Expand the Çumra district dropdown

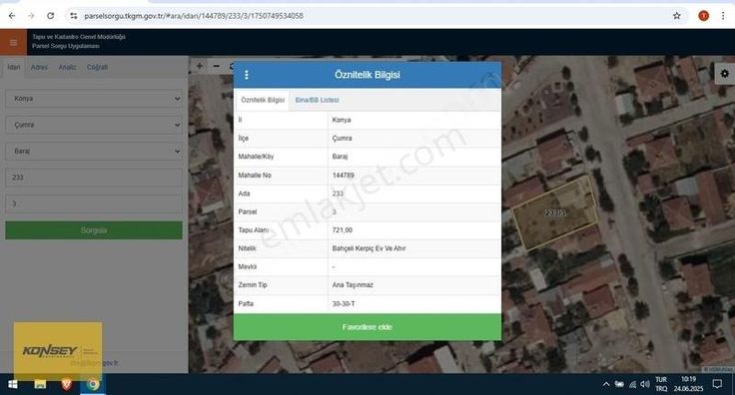[94, 125]
